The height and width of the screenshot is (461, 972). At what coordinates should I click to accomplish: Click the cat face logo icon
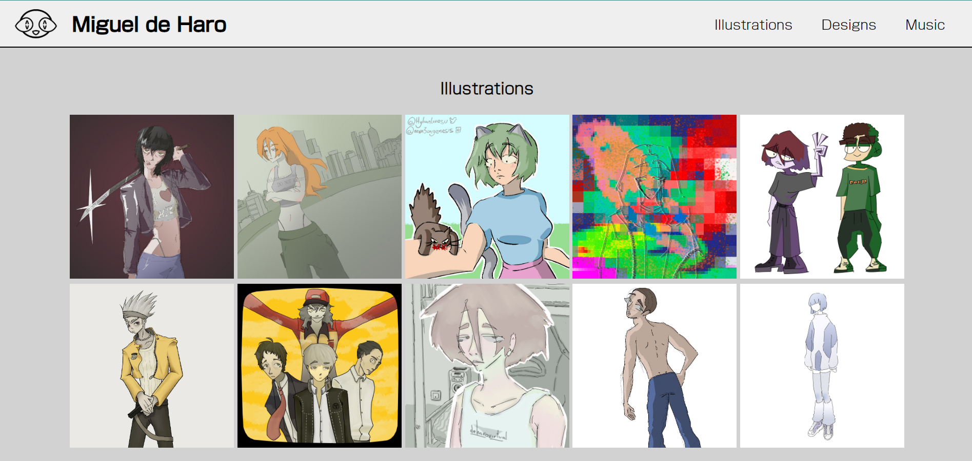pyautogui.click(x=35, y=24)
